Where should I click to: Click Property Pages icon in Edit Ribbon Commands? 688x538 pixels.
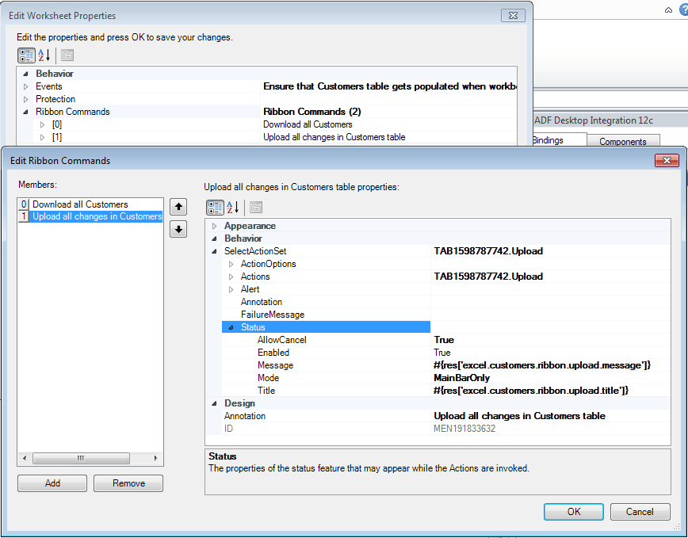256,208
